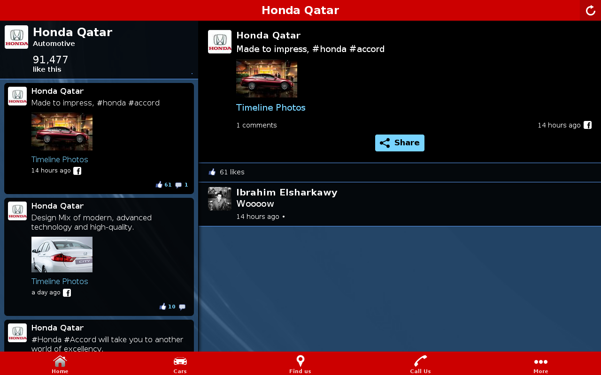Click the Honda avatar on 'Design Mix' post
Screen dimensions: 601x375
[17, 211]
